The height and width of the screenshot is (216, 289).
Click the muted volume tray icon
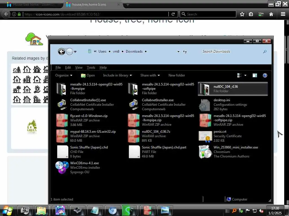[261, 211]
